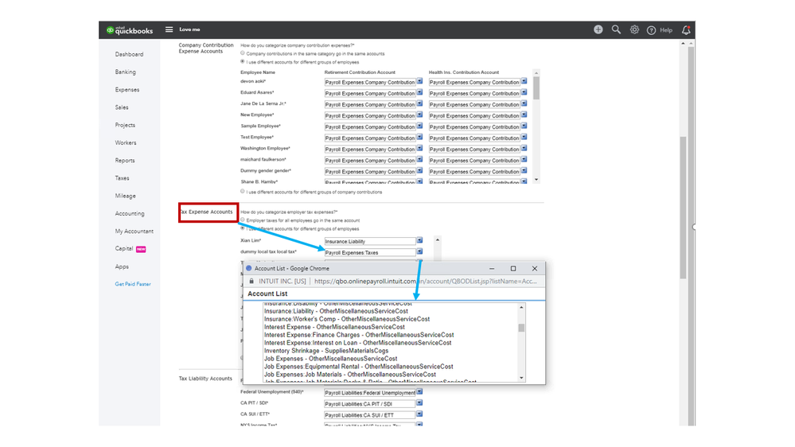Open Expenses in sidebar
The width and height of the screenshot is (795, 447).
coord(127,90)
